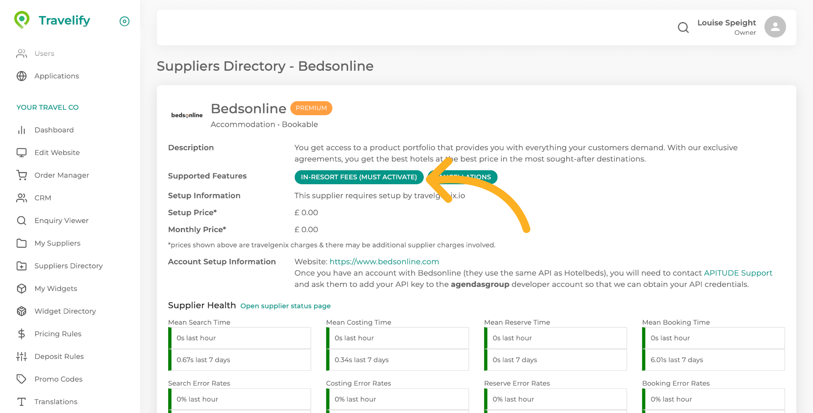Open Order Manager via the cart icon
This screenshot has height=413, width=813.
[x=22, y=175]
